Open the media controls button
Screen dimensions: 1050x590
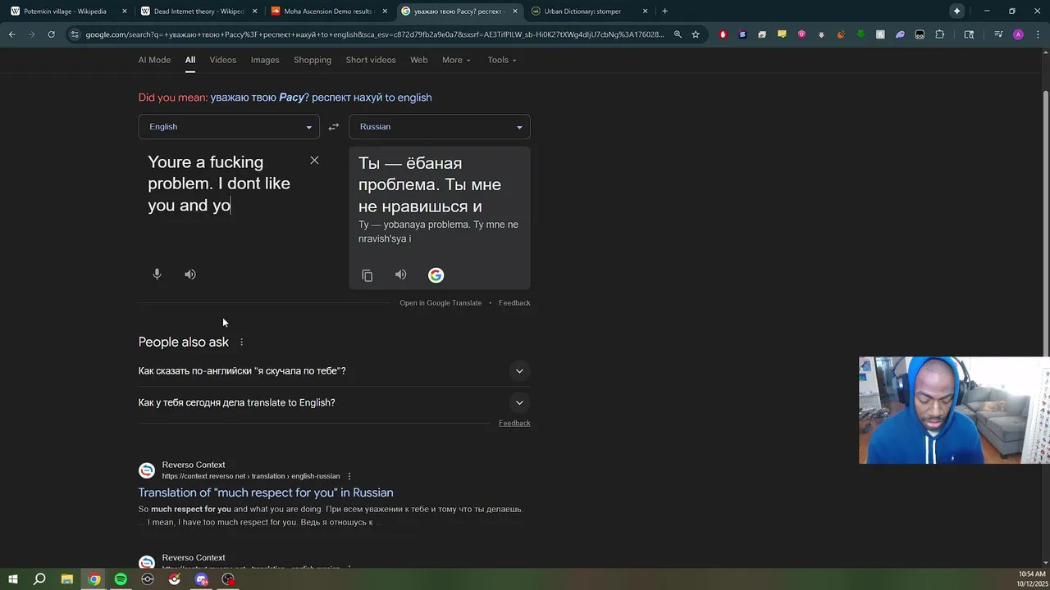(x=998, y=34)
